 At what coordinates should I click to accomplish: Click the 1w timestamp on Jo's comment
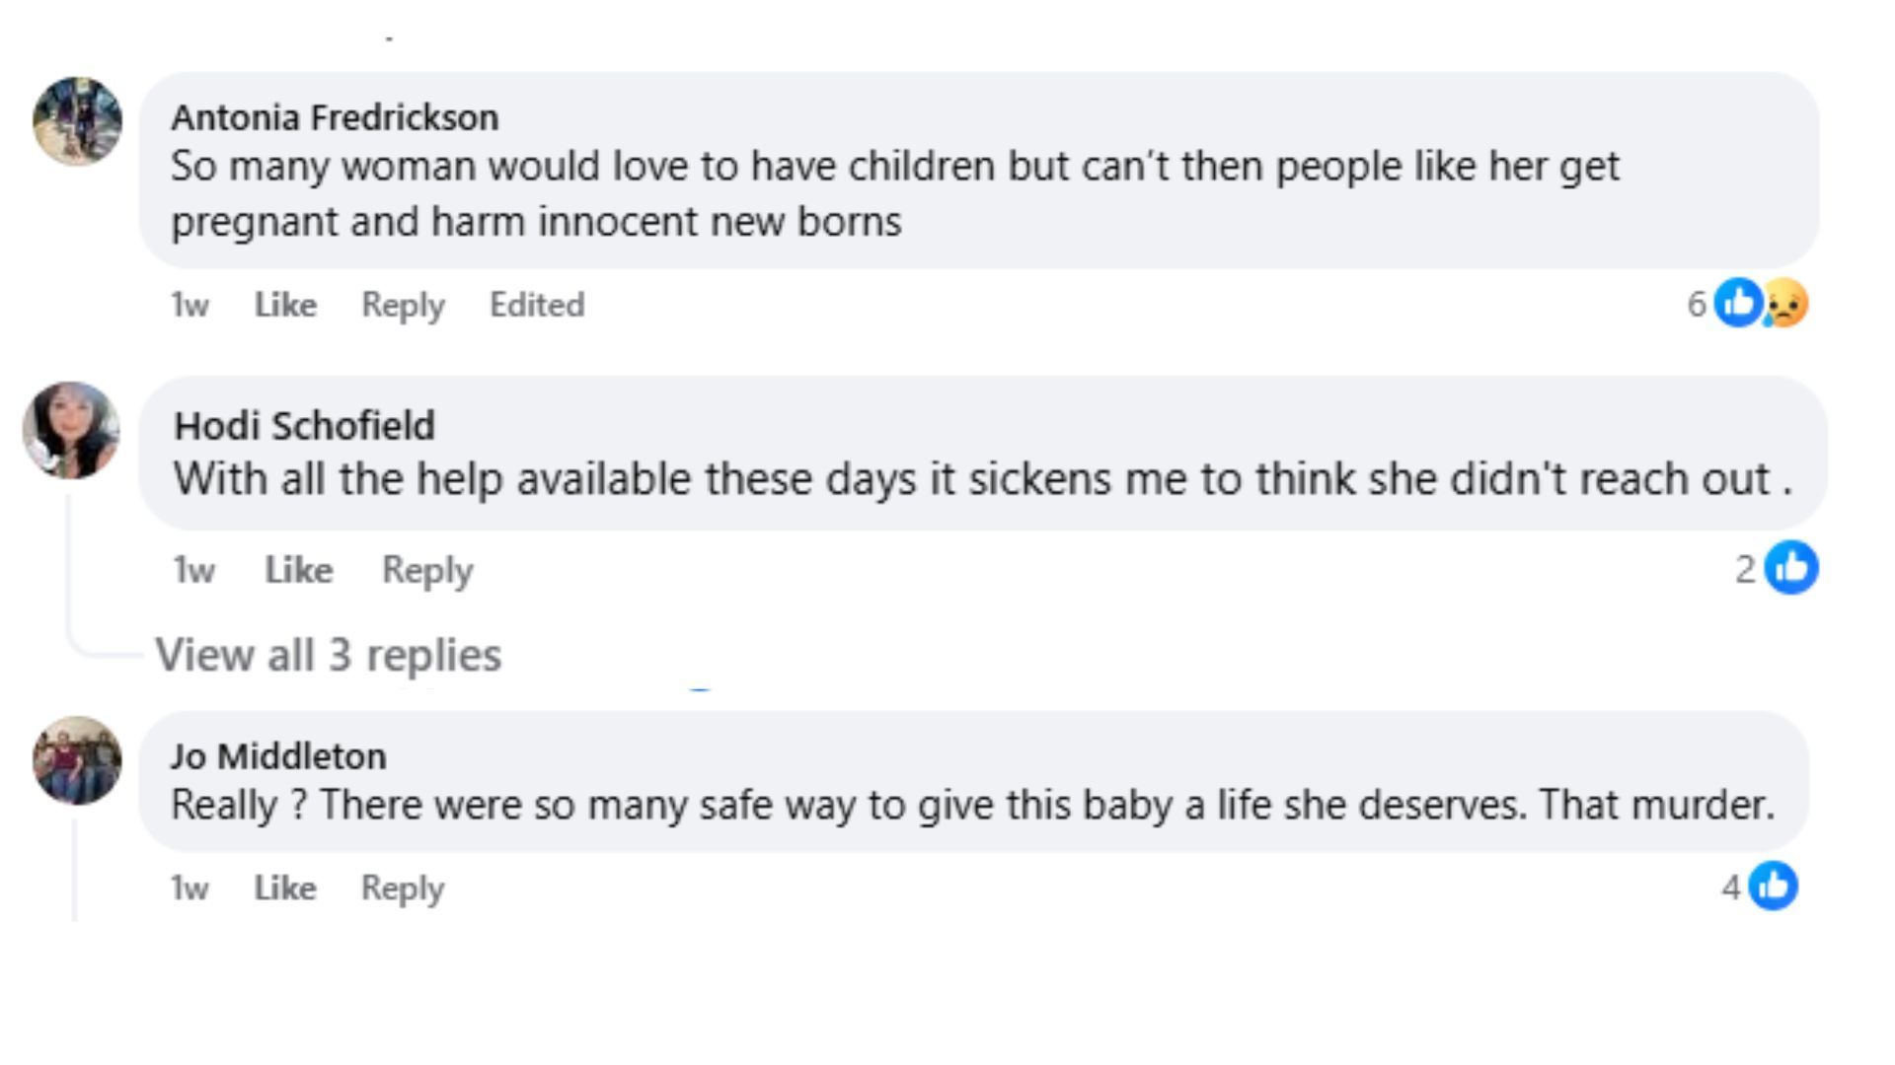(x=189, y=887)
